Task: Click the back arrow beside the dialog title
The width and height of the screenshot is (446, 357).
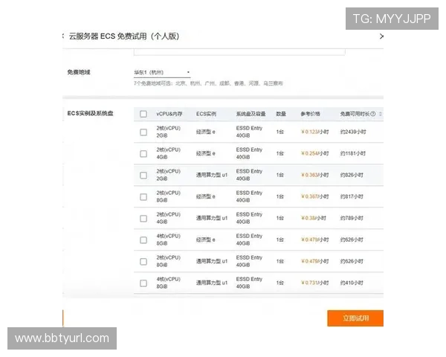Action: pyautogui.click(x=63, y=36)
